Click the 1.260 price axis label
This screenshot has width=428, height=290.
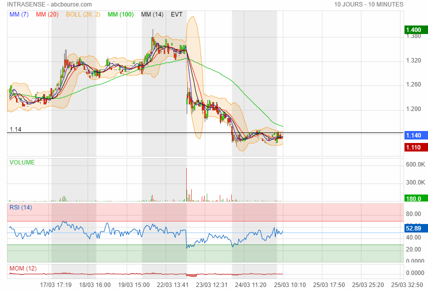pos(413,84)
